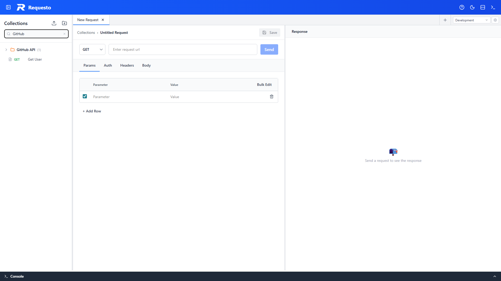Switch to dark mode with the moon icon
The height and width of the screenshot is (281, 501).
[472, 7]
